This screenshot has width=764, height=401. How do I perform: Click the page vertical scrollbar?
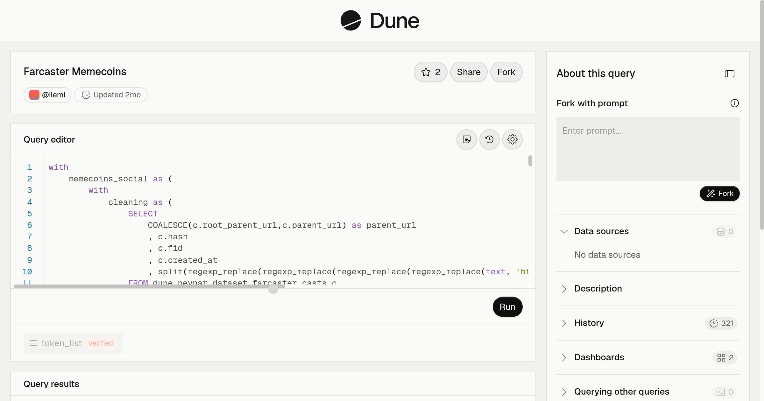pyautogui.click(x=762, y=115)
